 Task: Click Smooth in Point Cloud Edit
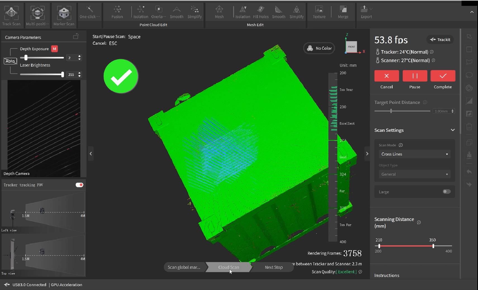point(177,12)
